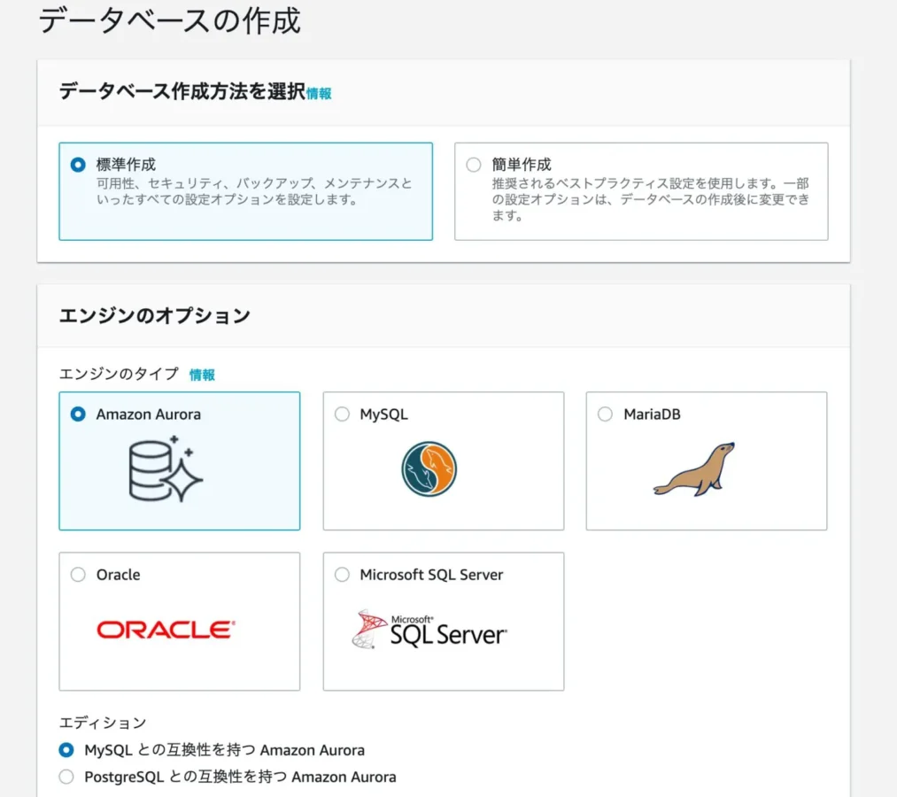
Task: Open 情報 link beside データベース作成方法を選択
Action: 319,93
